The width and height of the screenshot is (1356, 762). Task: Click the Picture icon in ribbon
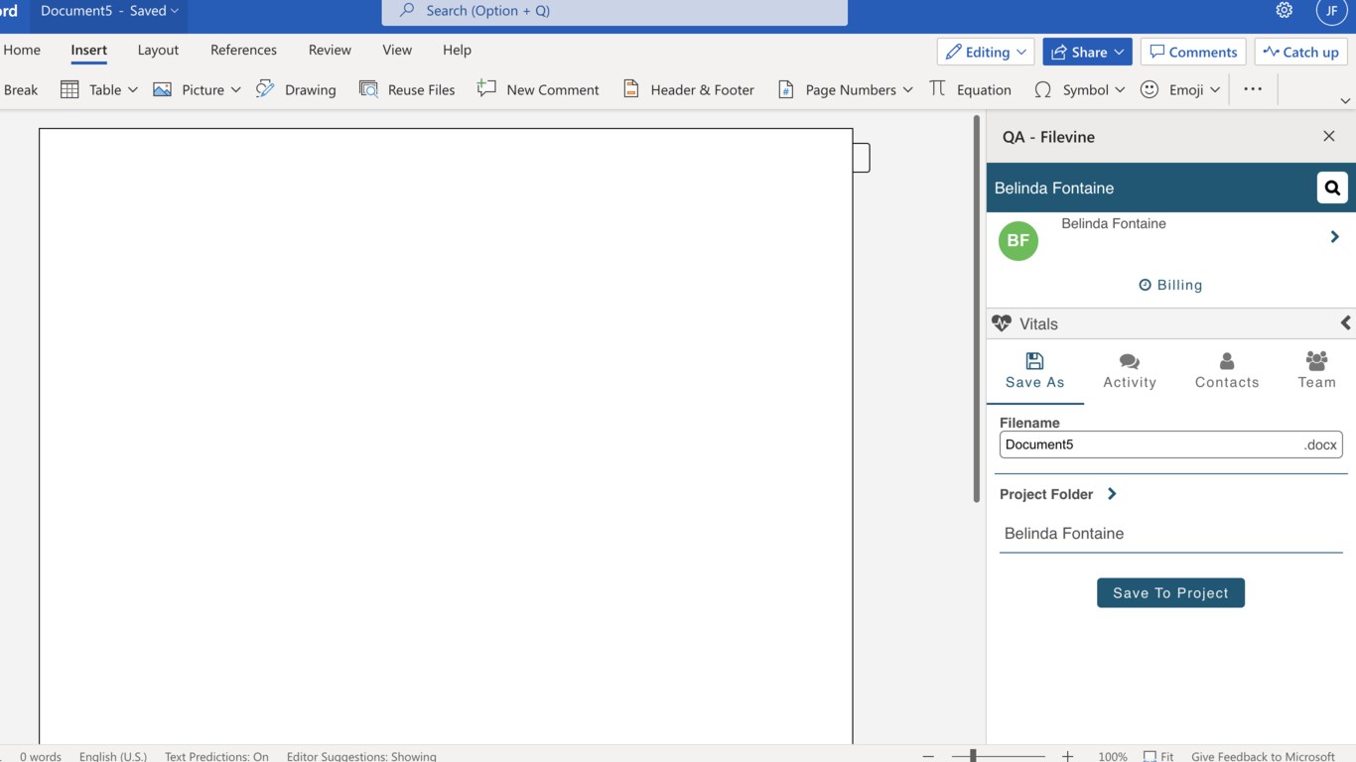pyautogui.click(x=162, y=89)
